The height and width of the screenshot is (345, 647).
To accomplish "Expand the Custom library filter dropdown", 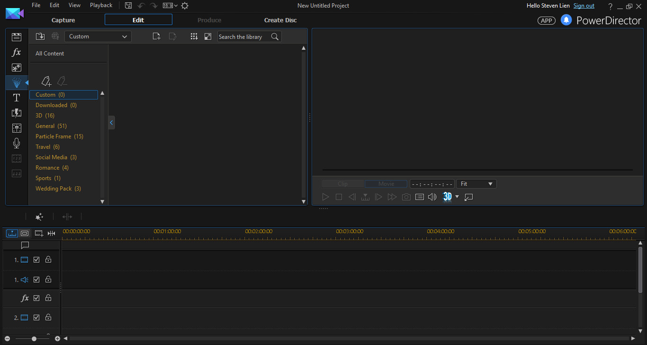I will point(98,36).
